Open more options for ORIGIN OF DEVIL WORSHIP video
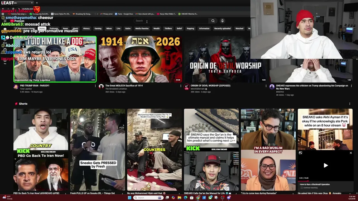 [x=266, y=86]
